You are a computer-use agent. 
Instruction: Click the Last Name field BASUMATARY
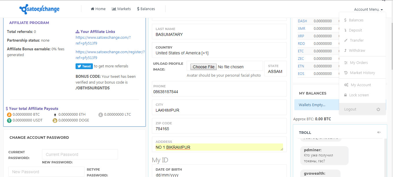(219, 32)
